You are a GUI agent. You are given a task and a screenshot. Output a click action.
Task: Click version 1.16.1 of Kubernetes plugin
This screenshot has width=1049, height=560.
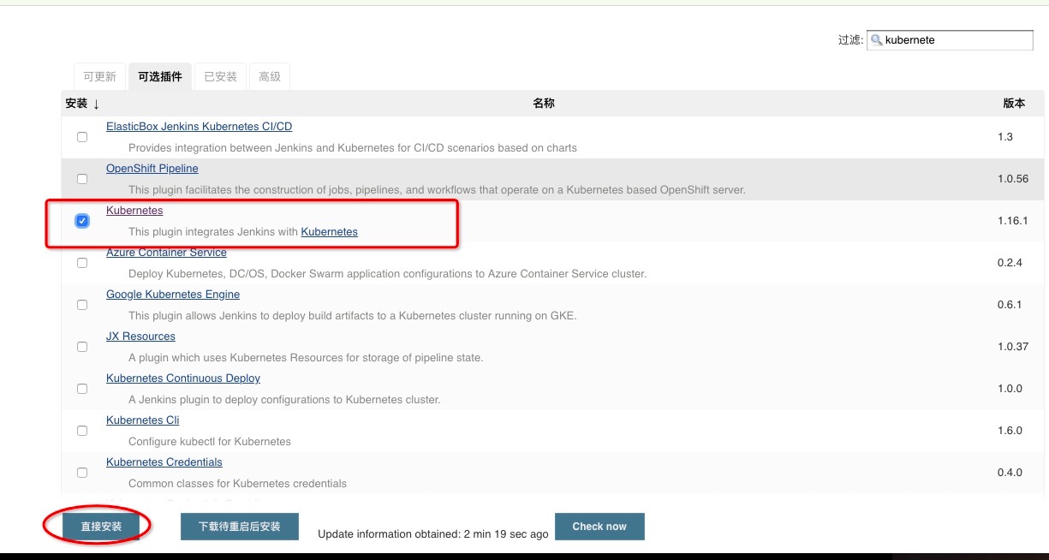[x=1012, y=221]
